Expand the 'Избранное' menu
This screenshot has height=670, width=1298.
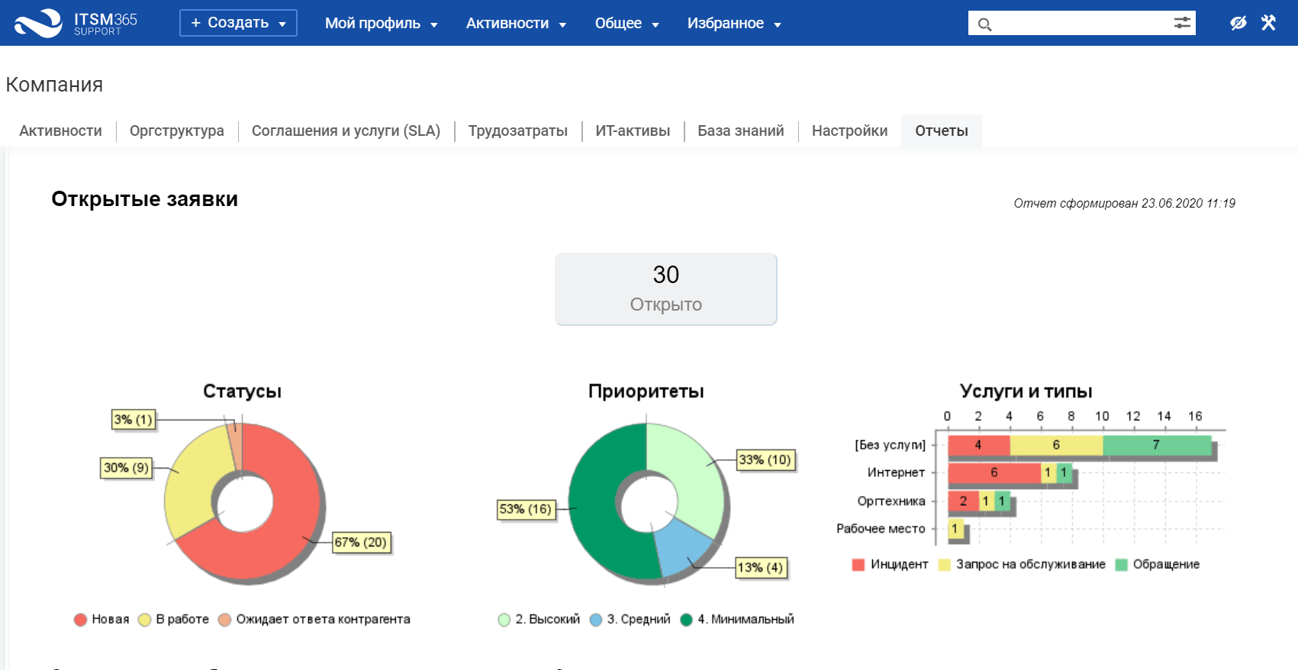(734, 24)
